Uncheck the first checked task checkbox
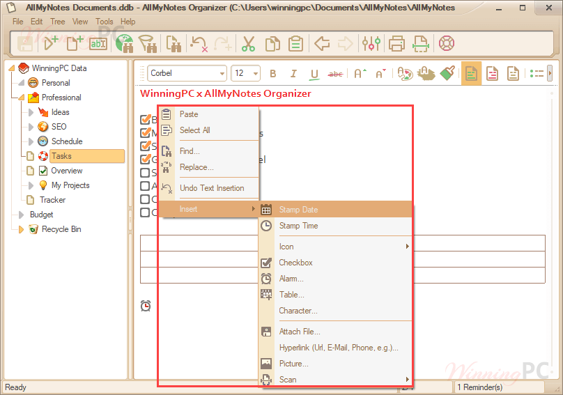Image resolution: width=563 pixels, height=395 pixels. point(146,119)
